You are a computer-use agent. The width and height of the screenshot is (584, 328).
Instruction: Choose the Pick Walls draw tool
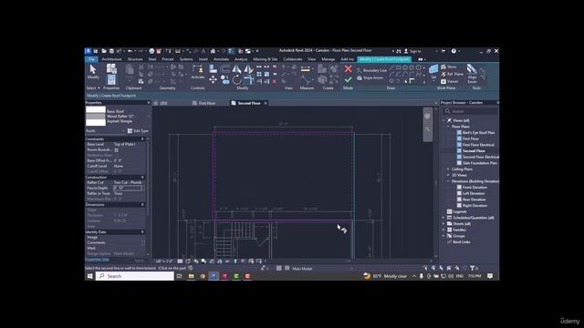[x=412, y=81]
